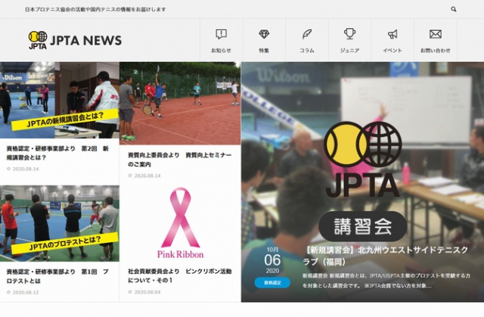Click the コラム feather pen icon
The image size is (484, 317).
tap(307, 34)
